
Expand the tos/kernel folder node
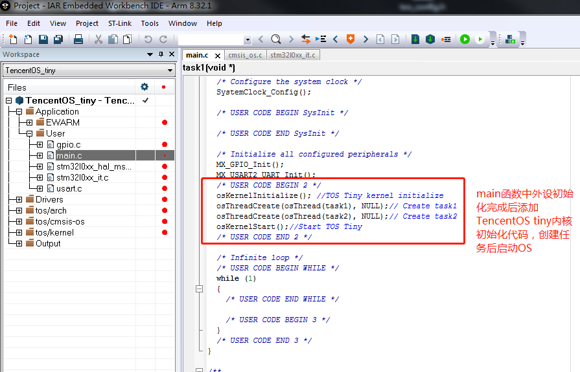[x=19, y=233]
